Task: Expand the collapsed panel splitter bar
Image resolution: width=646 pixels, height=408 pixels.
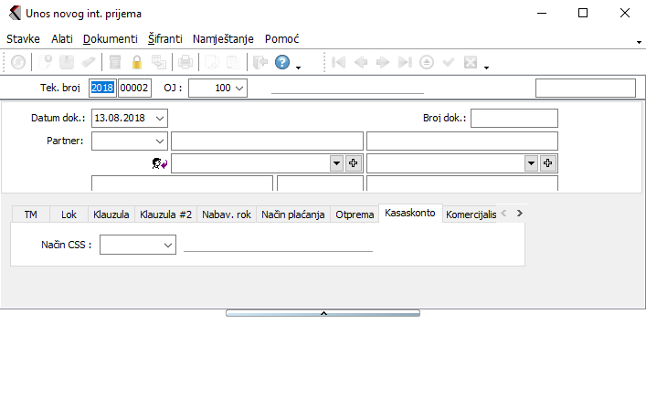Action: [x=323, y=313]
